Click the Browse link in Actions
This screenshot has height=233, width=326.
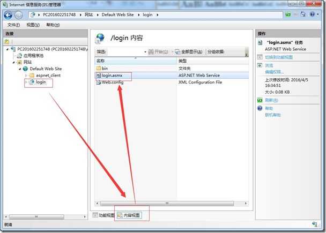[269, 65]
